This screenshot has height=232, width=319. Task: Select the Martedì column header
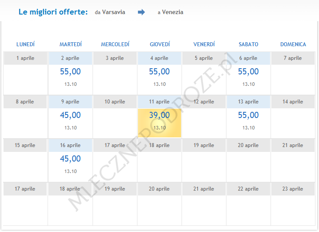pyautogui.click(x=70, y=44)
